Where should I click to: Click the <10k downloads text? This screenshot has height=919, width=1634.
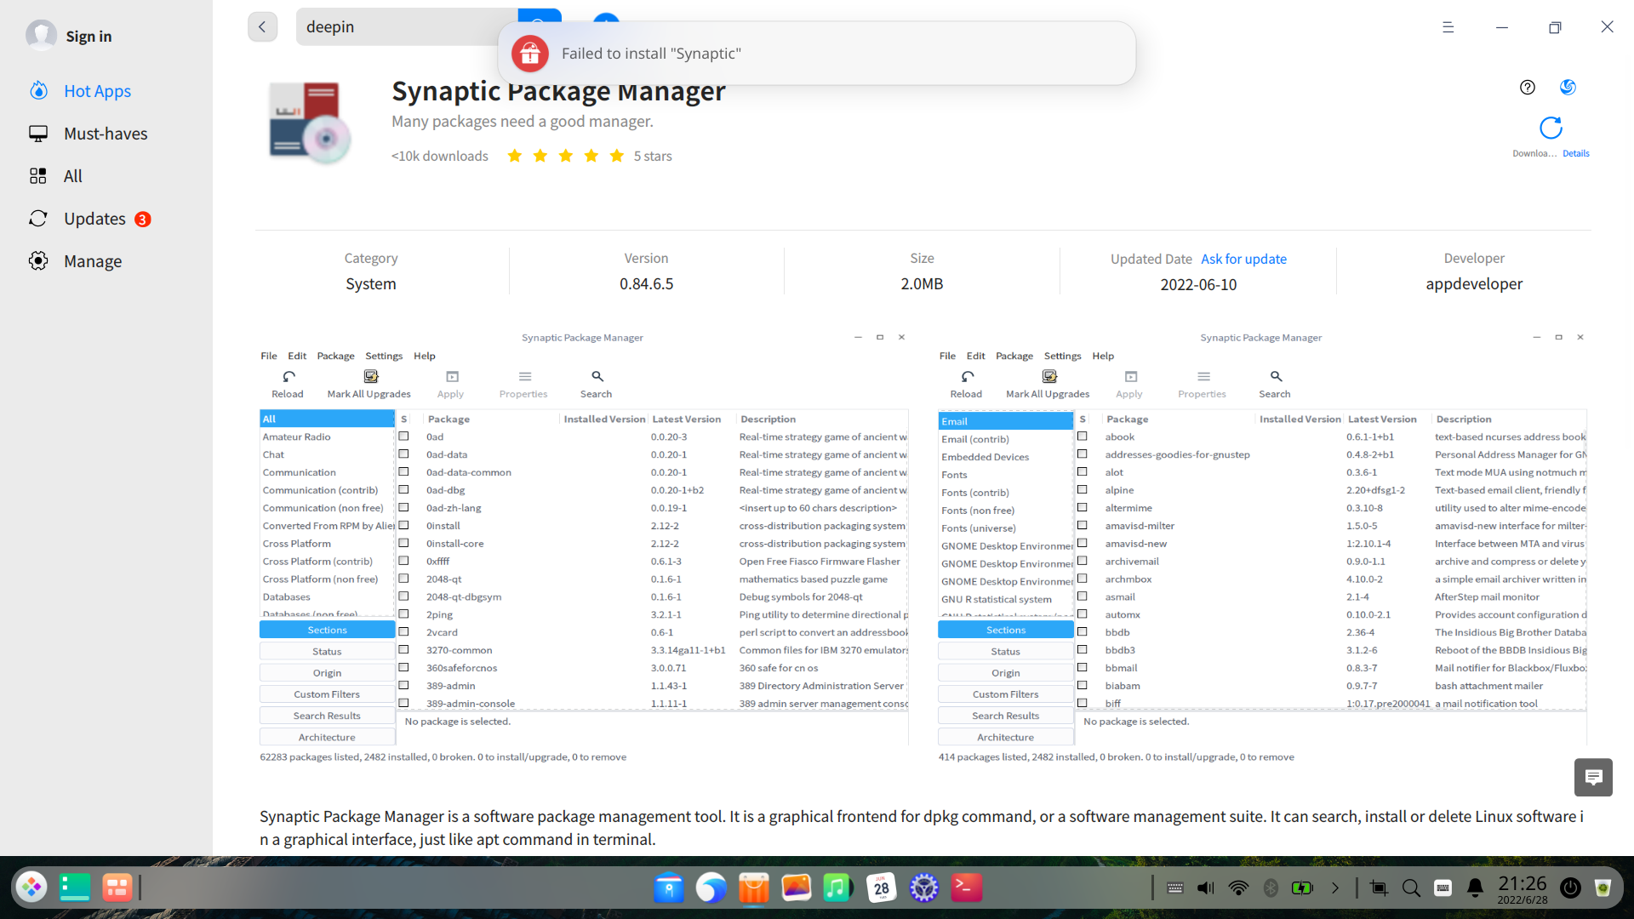point(440,156)
